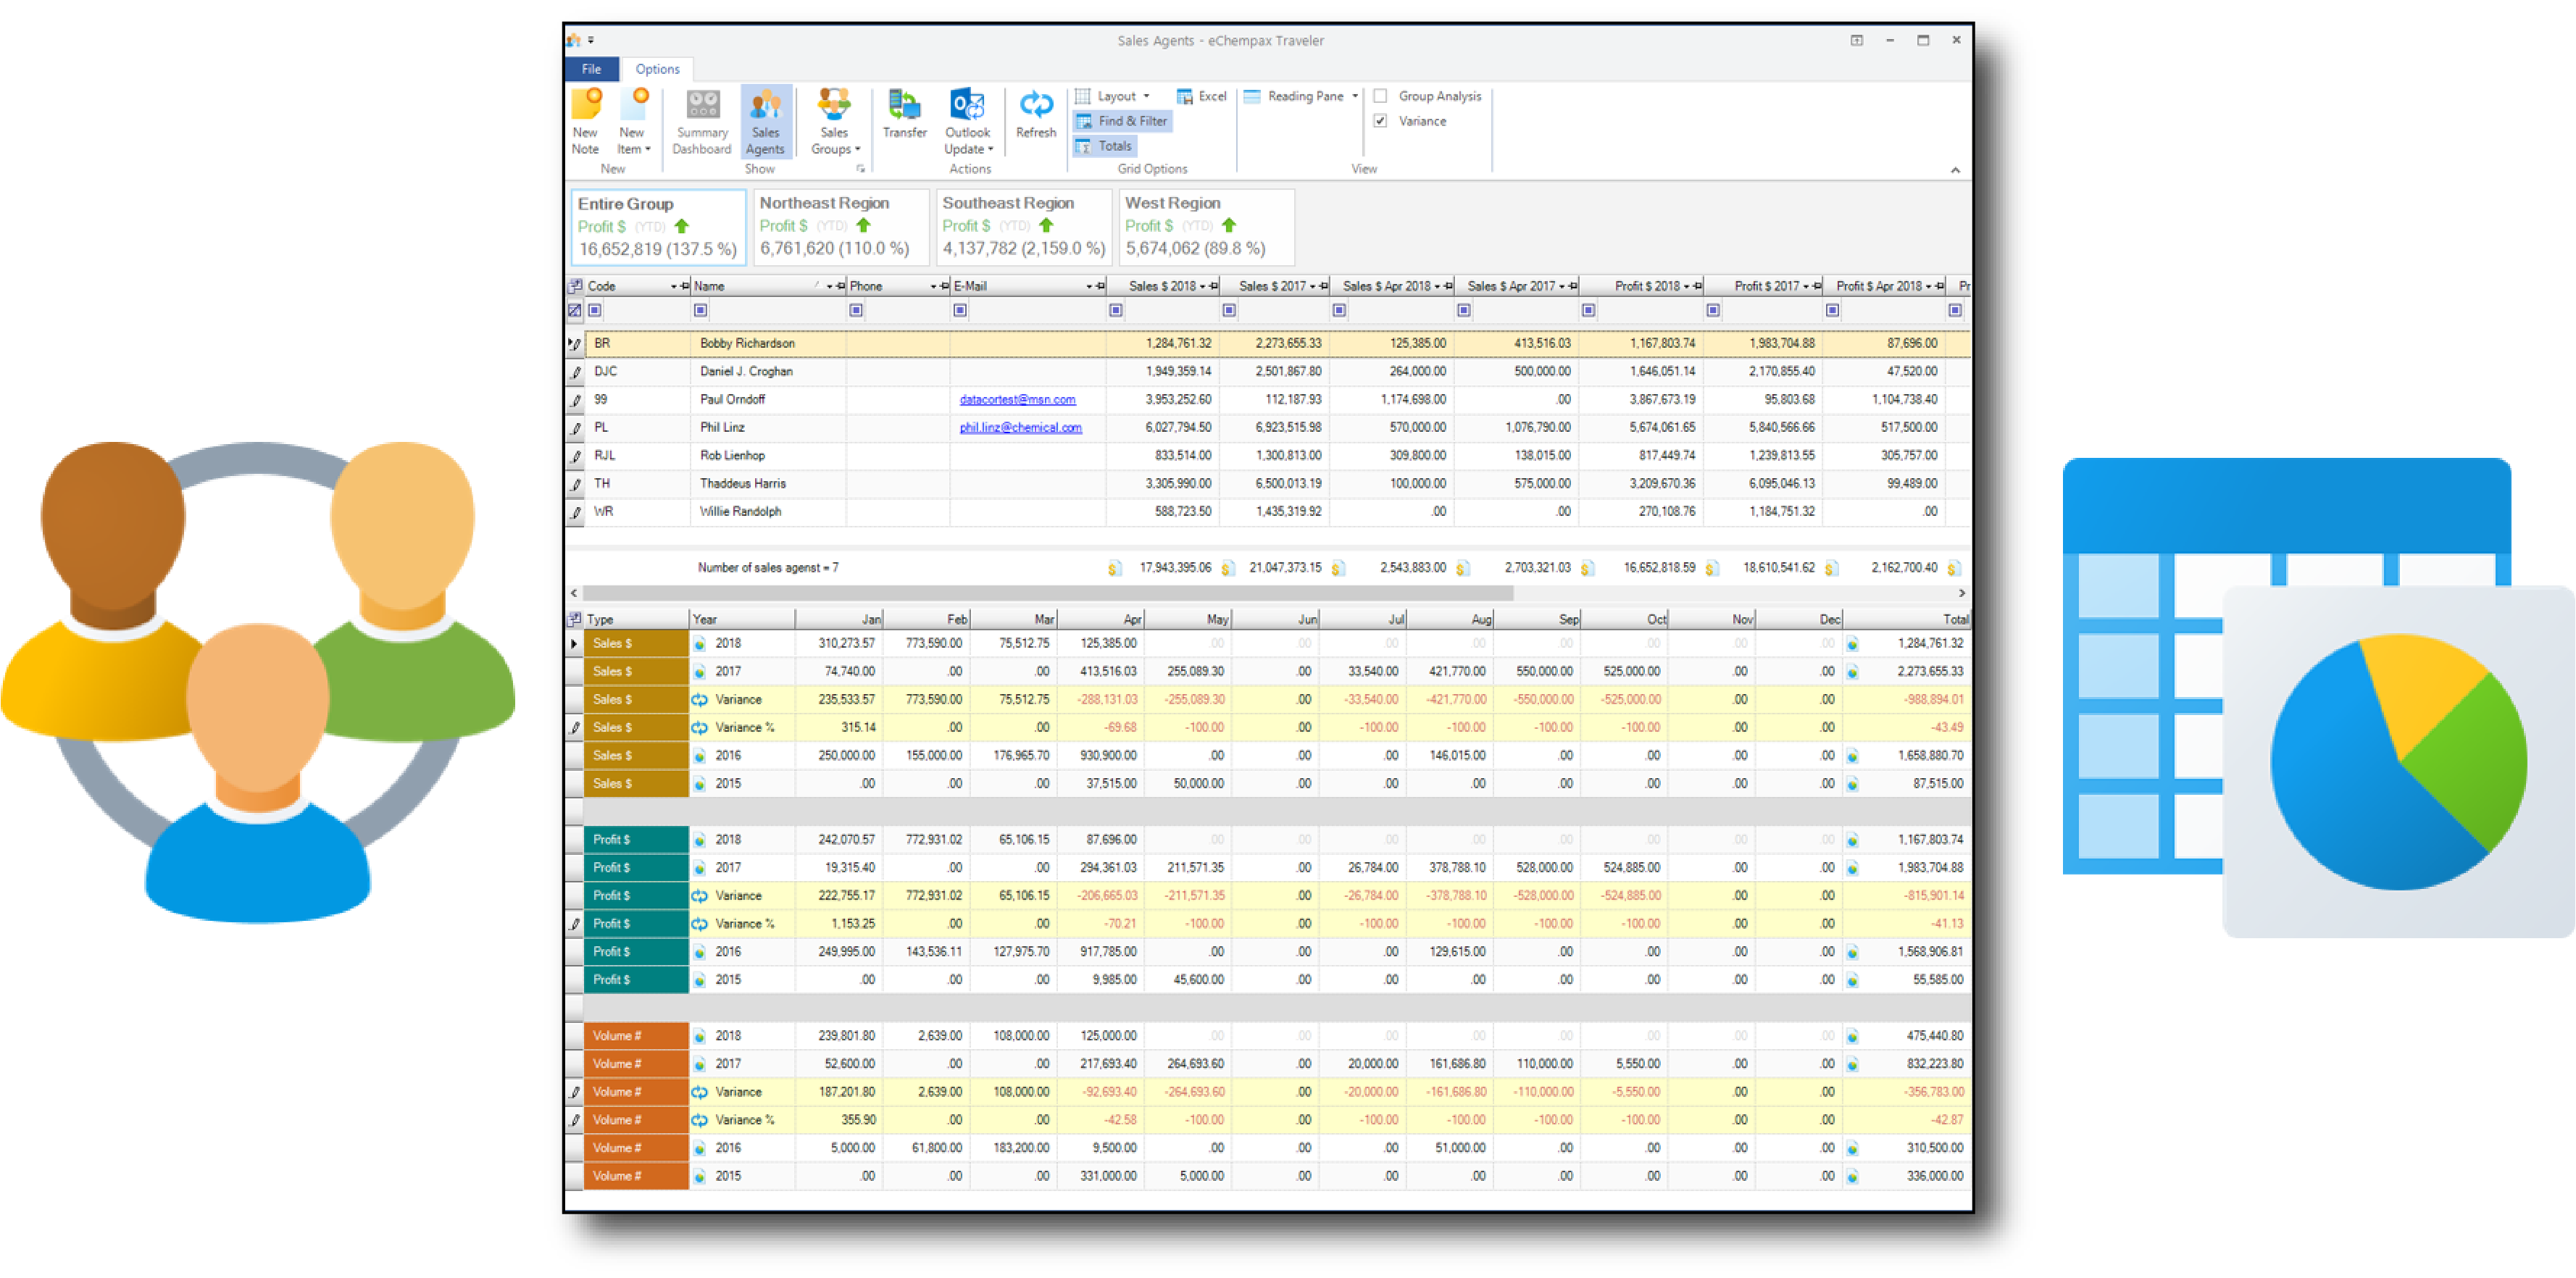The height and width of the screenshot is (1278, 2576).
Task: Open the New Item button
Action: click(633, 122)
